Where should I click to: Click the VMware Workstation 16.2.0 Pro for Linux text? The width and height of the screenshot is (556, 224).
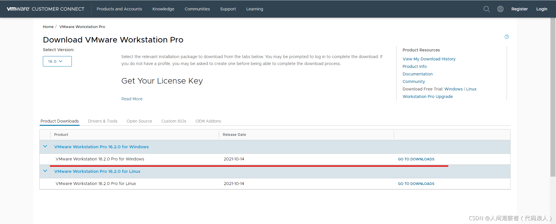pos(96,184)
